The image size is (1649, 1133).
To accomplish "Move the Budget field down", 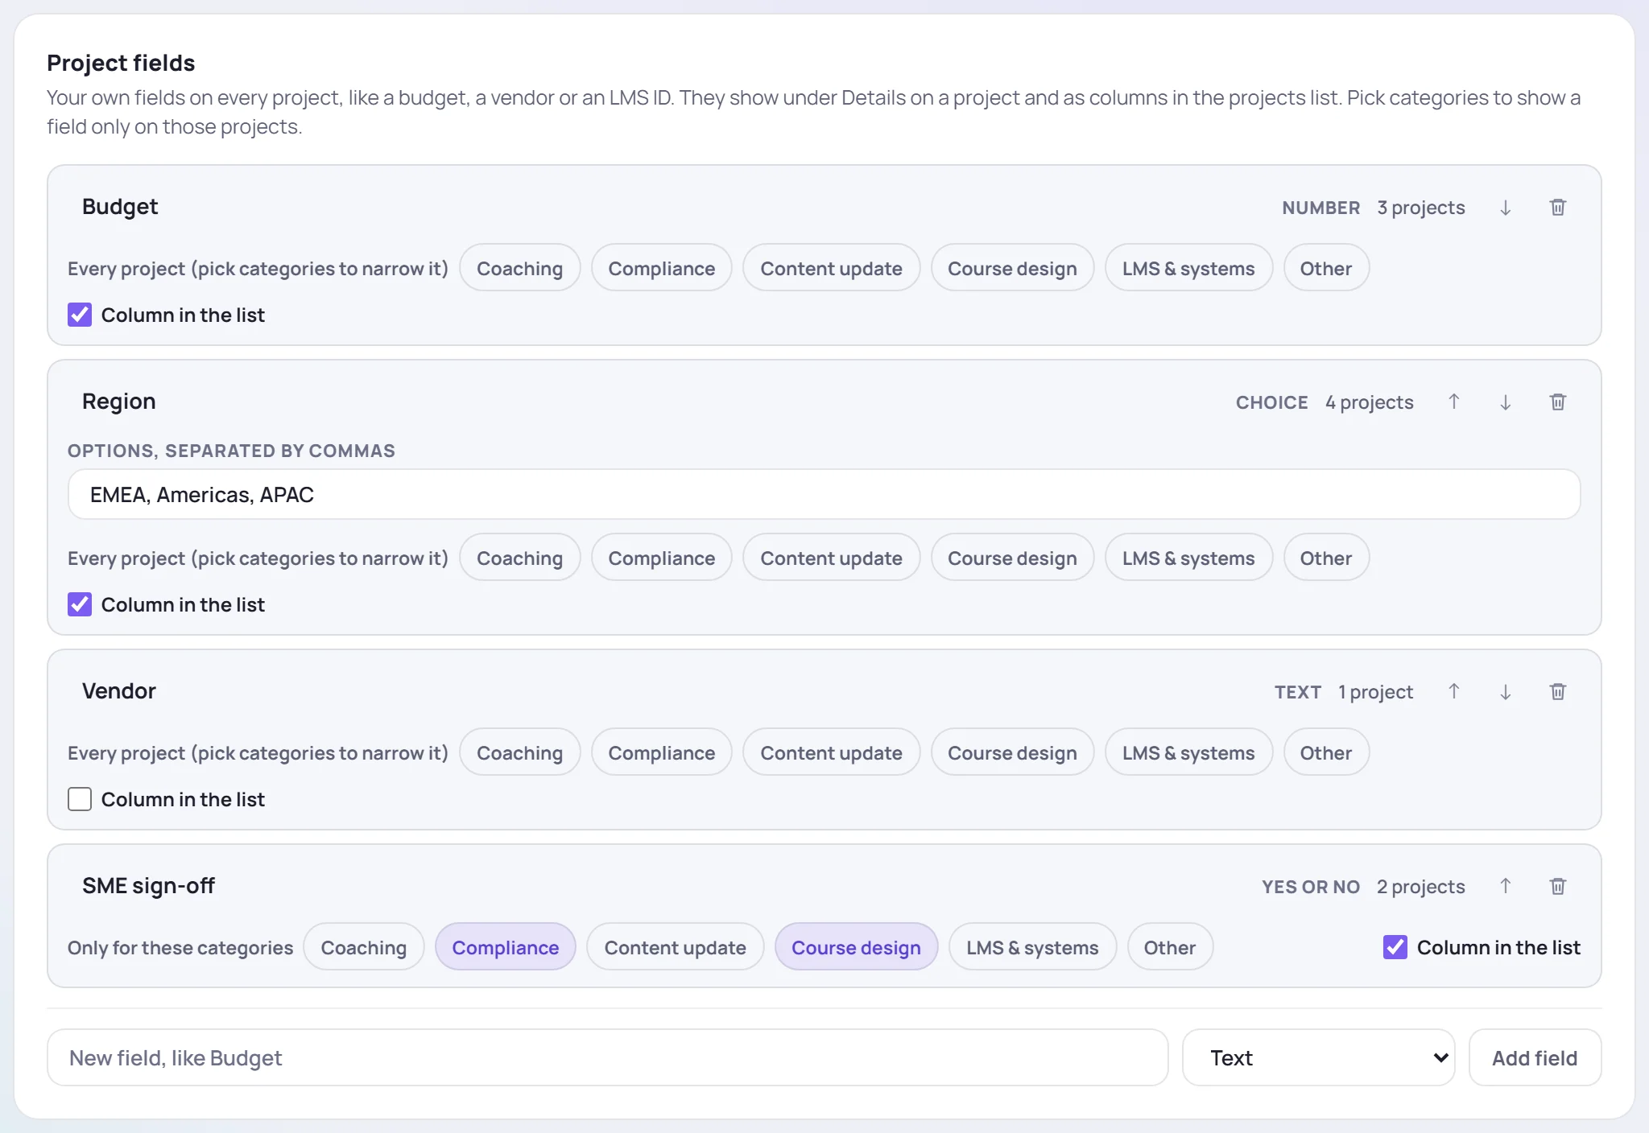I will tap(1505, 208).
